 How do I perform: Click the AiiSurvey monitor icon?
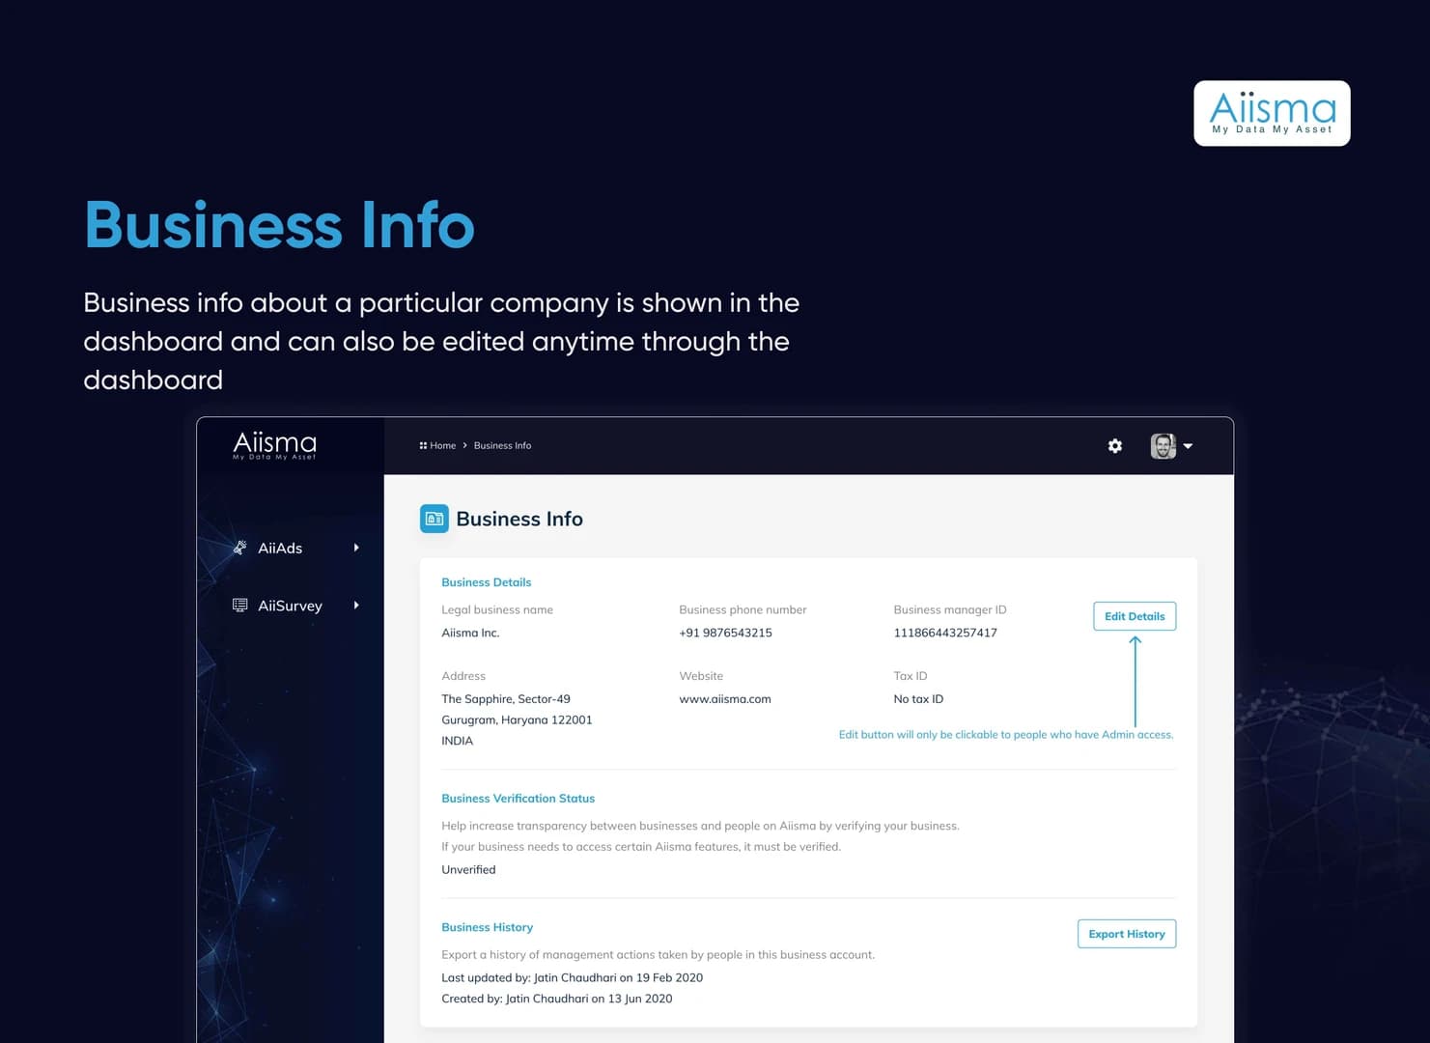tap(239, 606)
